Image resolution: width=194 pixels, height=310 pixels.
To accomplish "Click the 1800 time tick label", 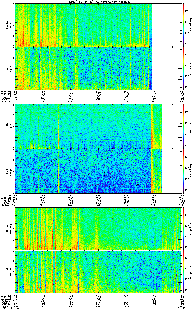I will [x=15, y=306].
